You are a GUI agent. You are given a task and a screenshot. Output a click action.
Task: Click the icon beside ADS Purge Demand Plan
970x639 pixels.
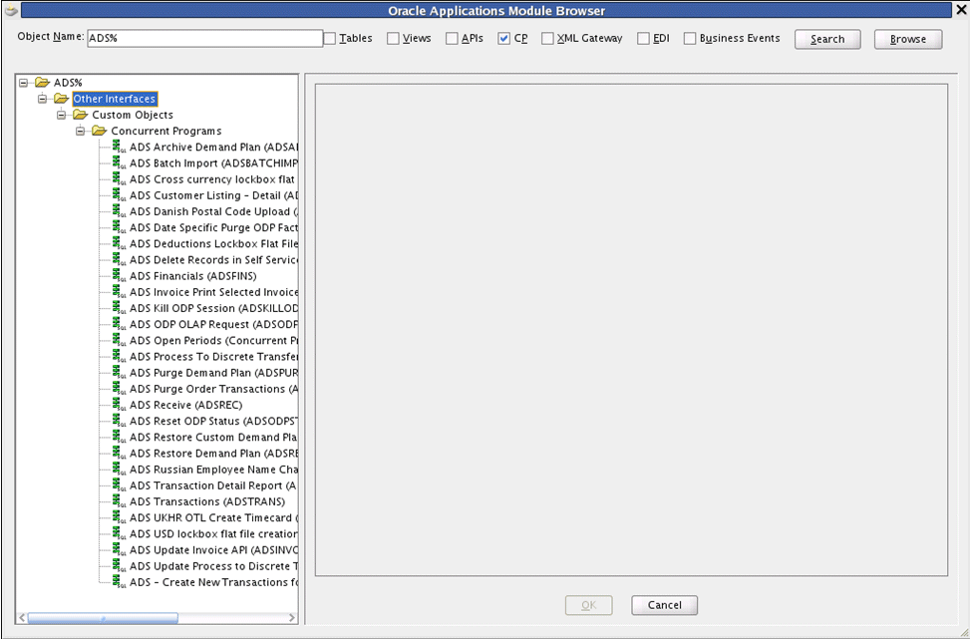pyautogui.click(x=120, y=372)
